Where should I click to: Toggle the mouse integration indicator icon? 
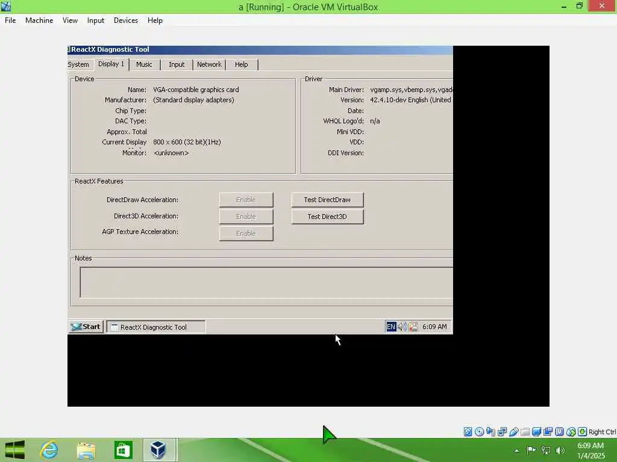pos(571,432)
